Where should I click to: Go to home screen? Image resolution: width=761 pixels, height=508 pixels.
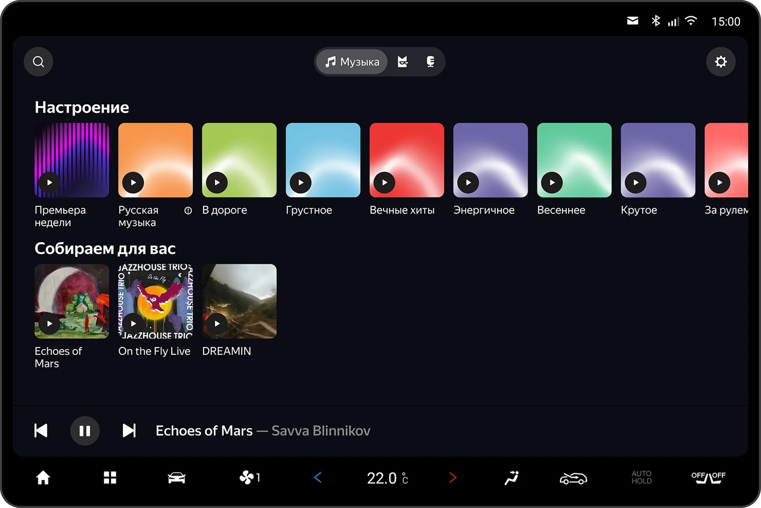[43, 477]
